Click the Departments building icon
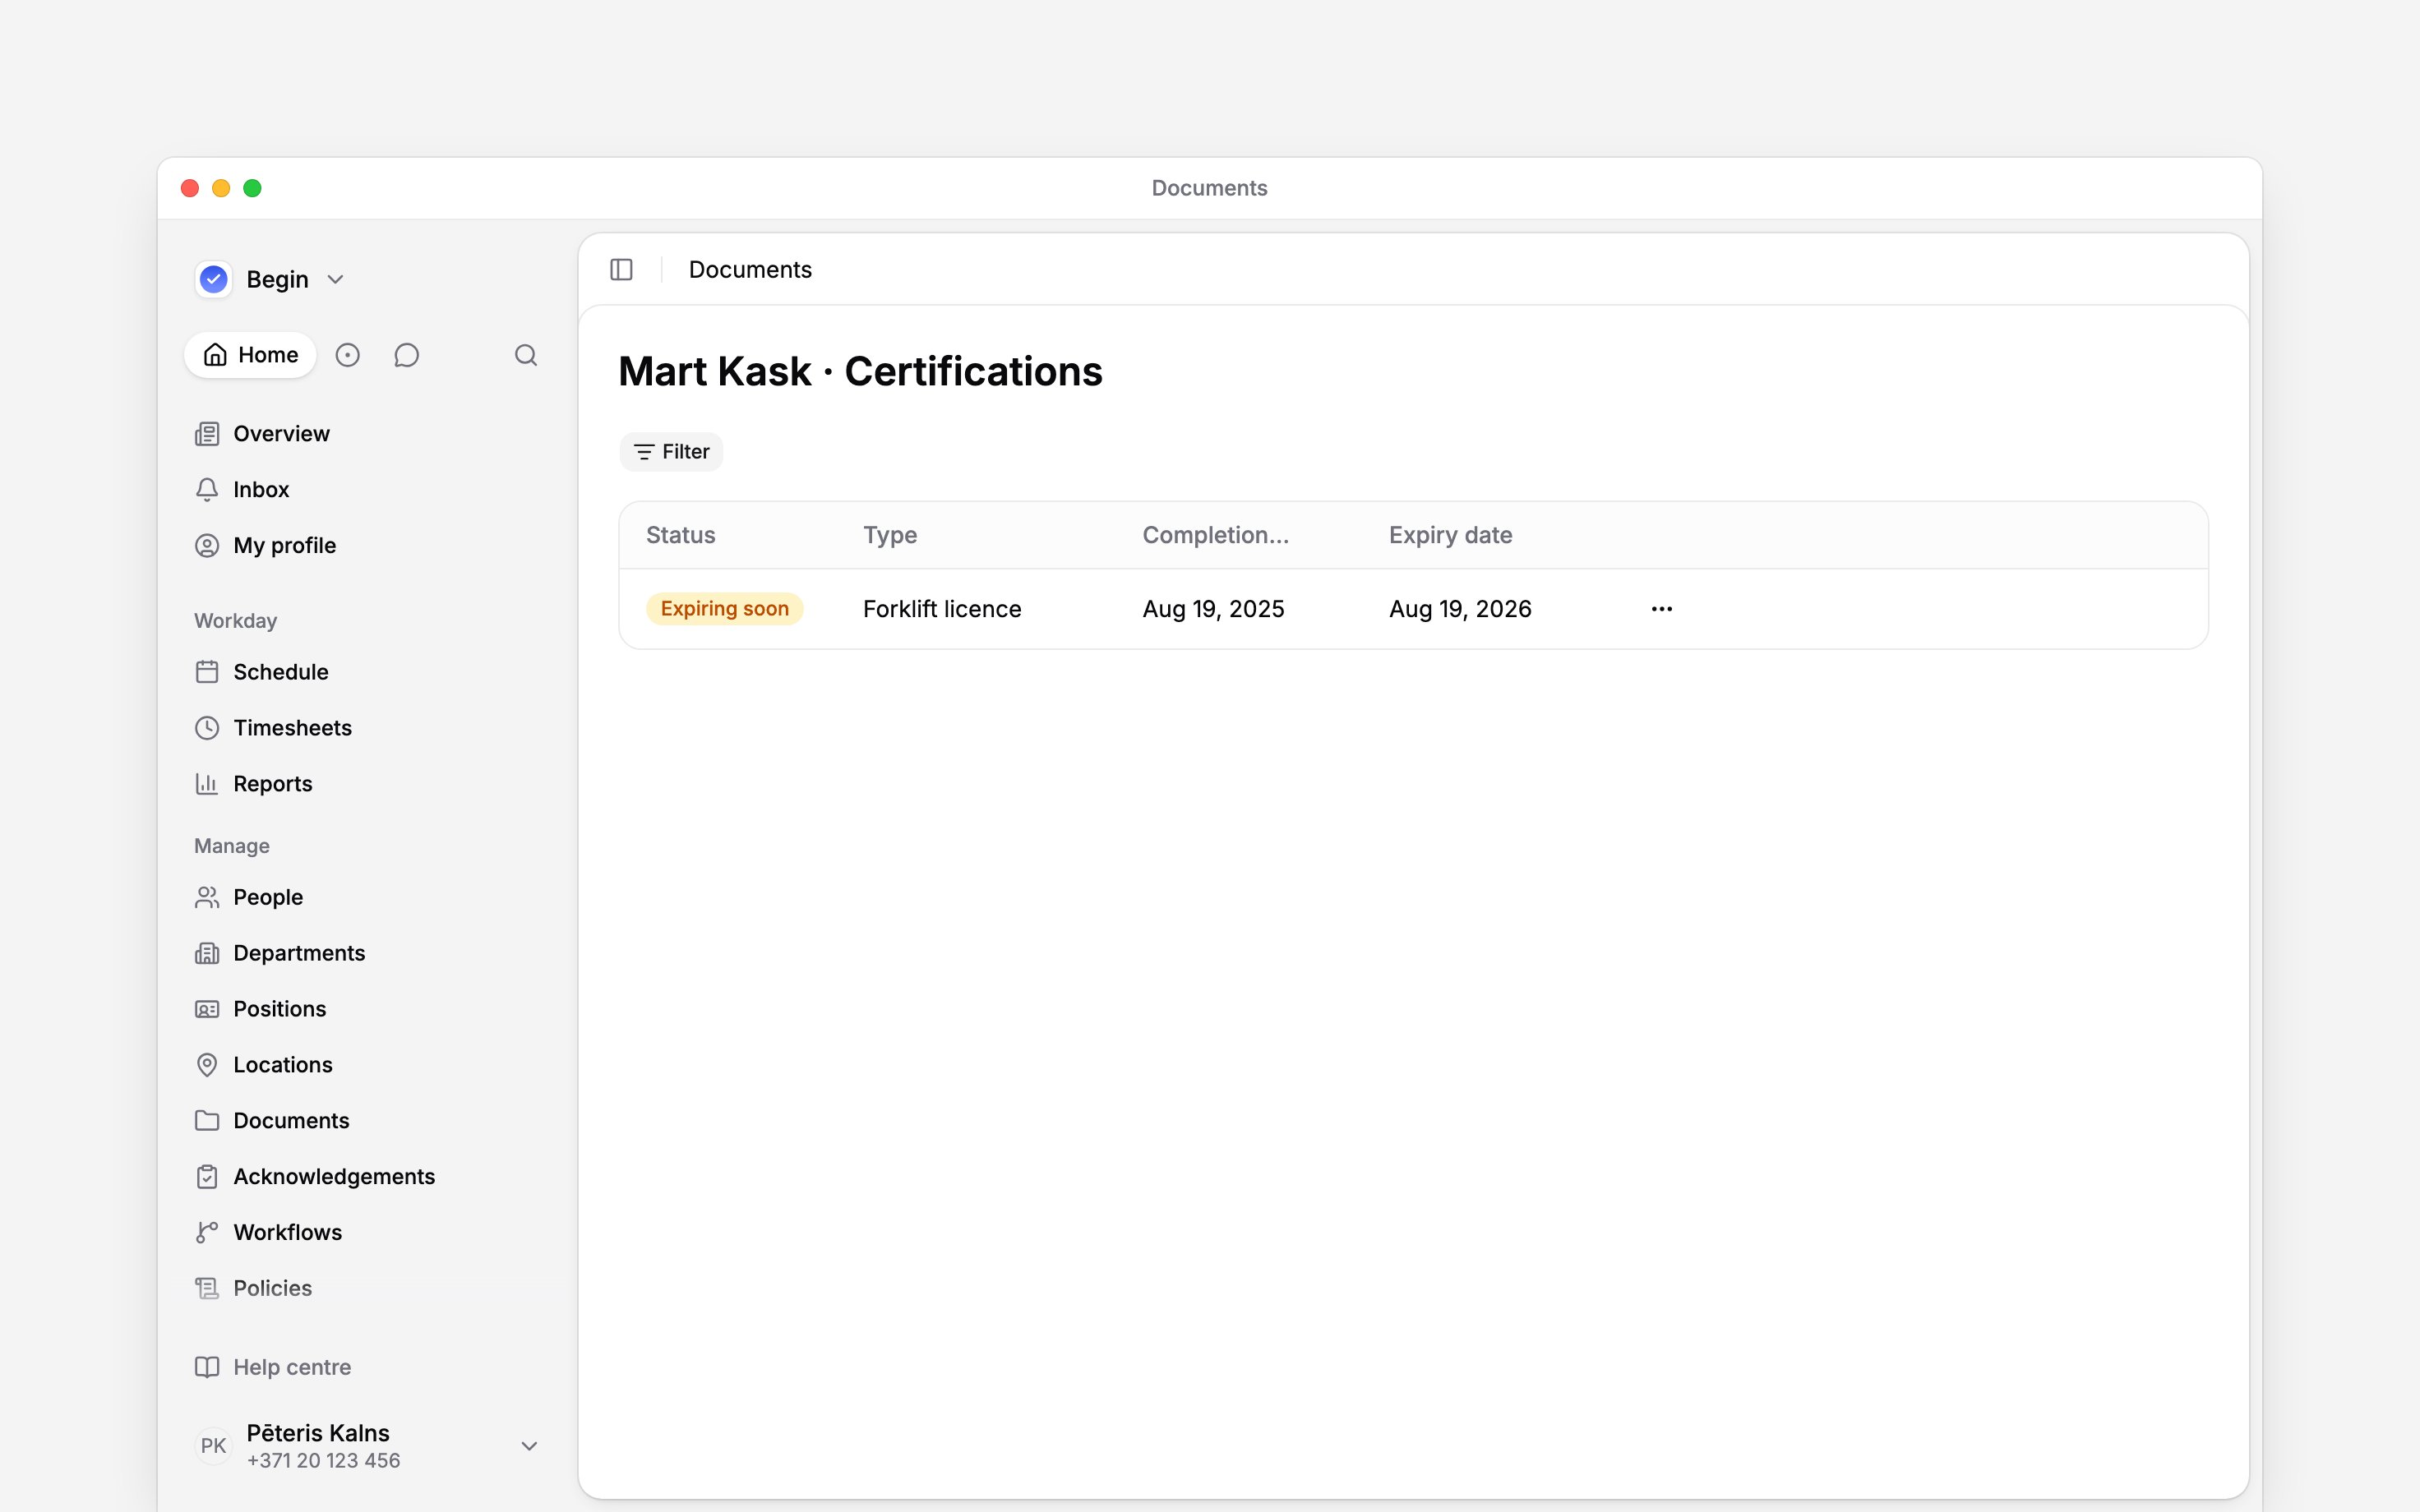 coord(207,953)
